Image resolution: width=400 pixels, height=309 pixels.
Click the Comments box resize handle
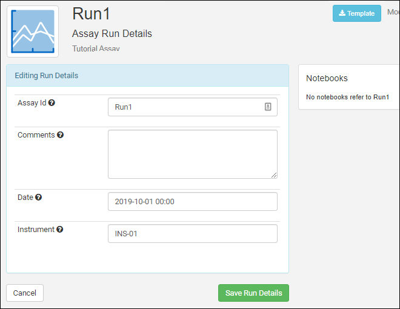[x=274, y=175]
